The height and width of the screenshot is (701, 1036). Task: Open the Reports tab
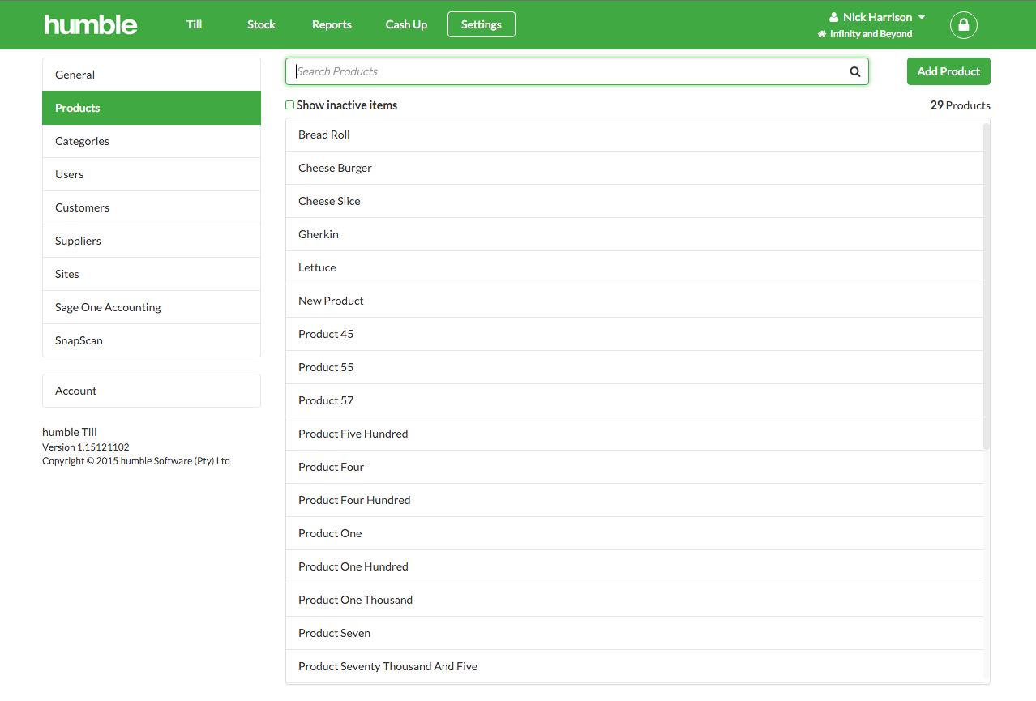332,24
